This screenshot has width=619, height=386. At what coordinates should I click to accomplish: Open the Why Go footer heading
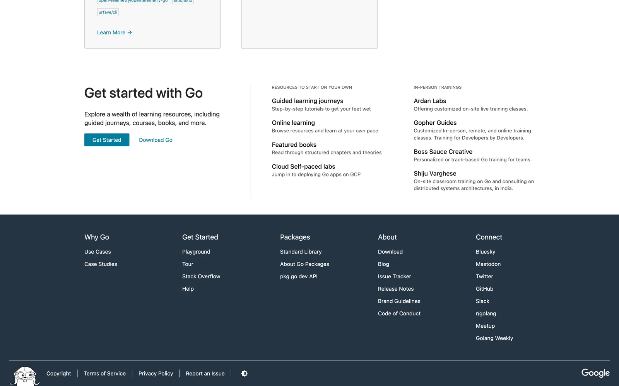point(97,237)
